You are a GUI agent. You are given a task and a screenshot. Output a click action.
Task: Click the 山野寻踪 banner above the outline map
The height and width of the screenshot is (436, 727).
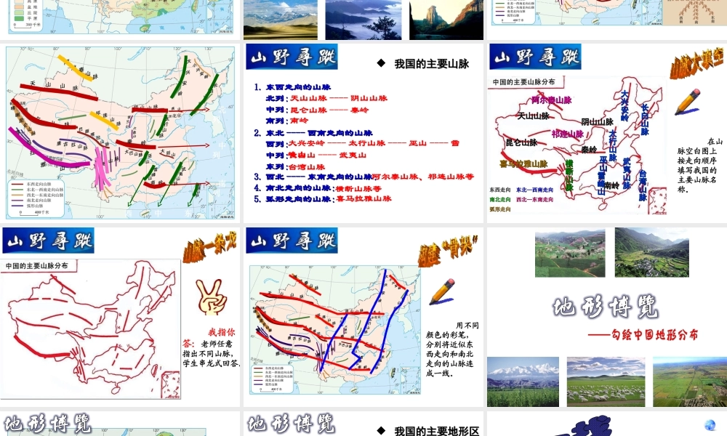click(x=48, y=241)
